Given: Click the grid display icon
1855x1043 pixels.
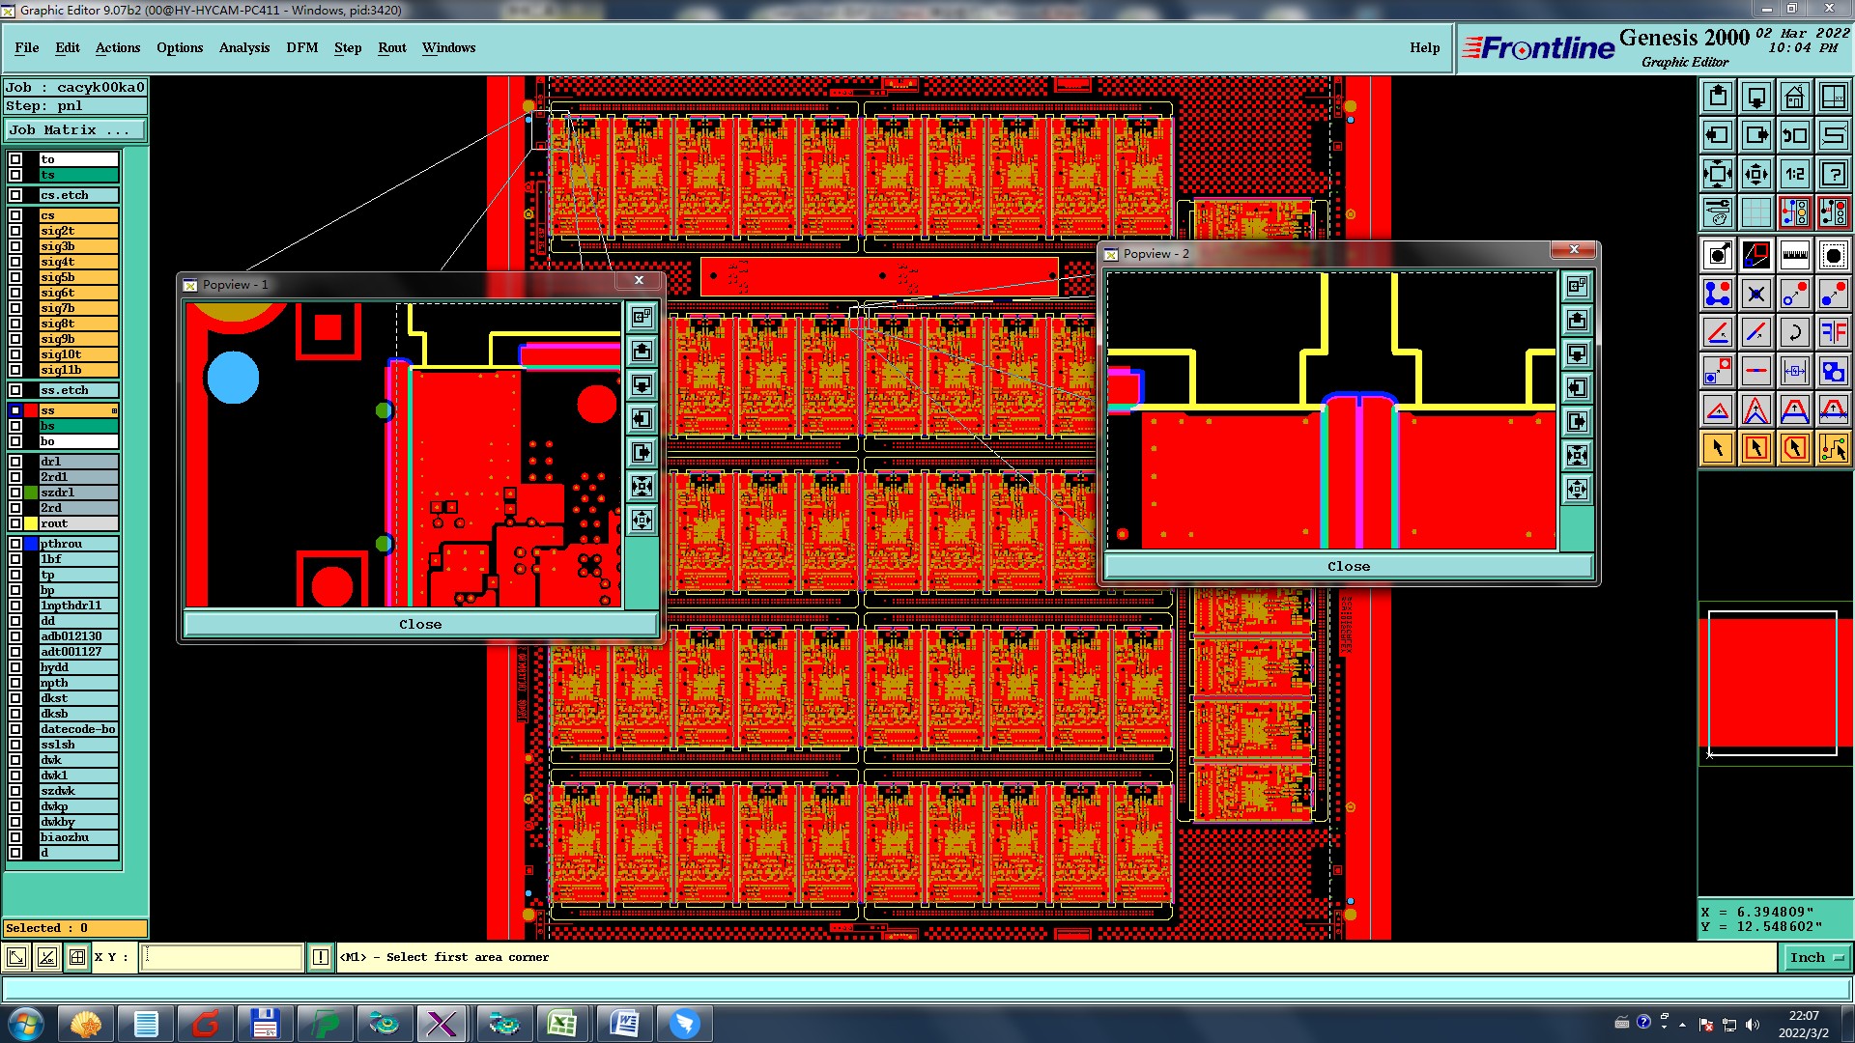Looking at the screenshot, I should [1755, 212].
